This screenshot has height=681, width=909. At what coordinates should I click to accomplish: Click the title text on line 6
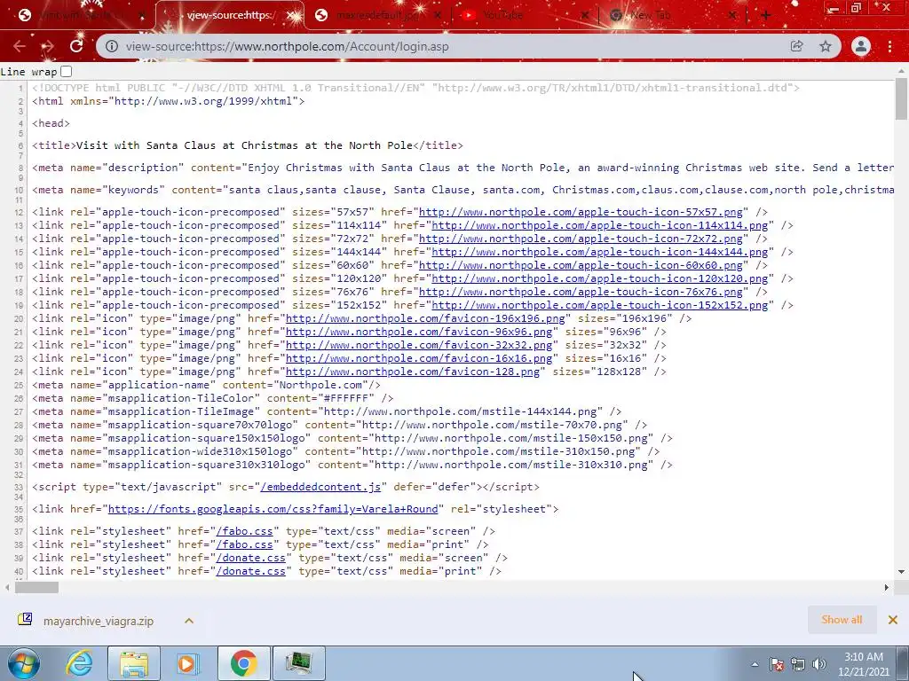[x=244, y=145]
